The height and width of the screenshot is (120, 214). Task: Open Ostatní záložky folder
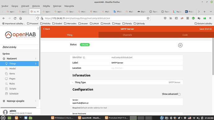pyautogui.click(x=203, y=24)
